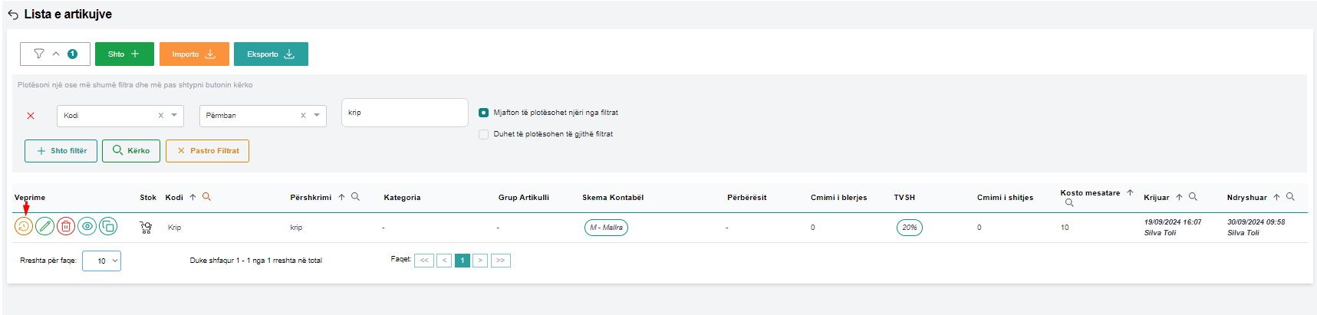Open the Përmban condition dropdown
Viewport: 1317px width, 315px height.
317,116
